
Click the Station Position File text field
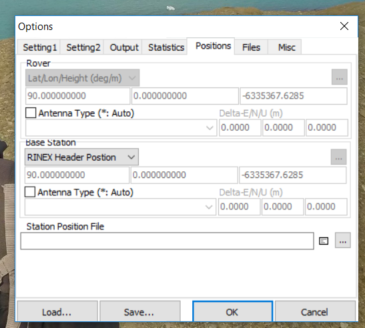point(167,241)
